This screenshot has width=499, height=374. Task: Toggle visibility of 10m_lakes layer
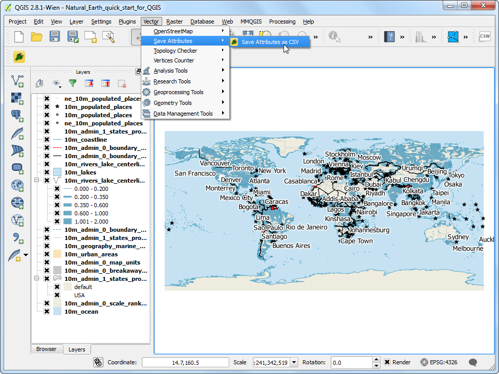47,172
